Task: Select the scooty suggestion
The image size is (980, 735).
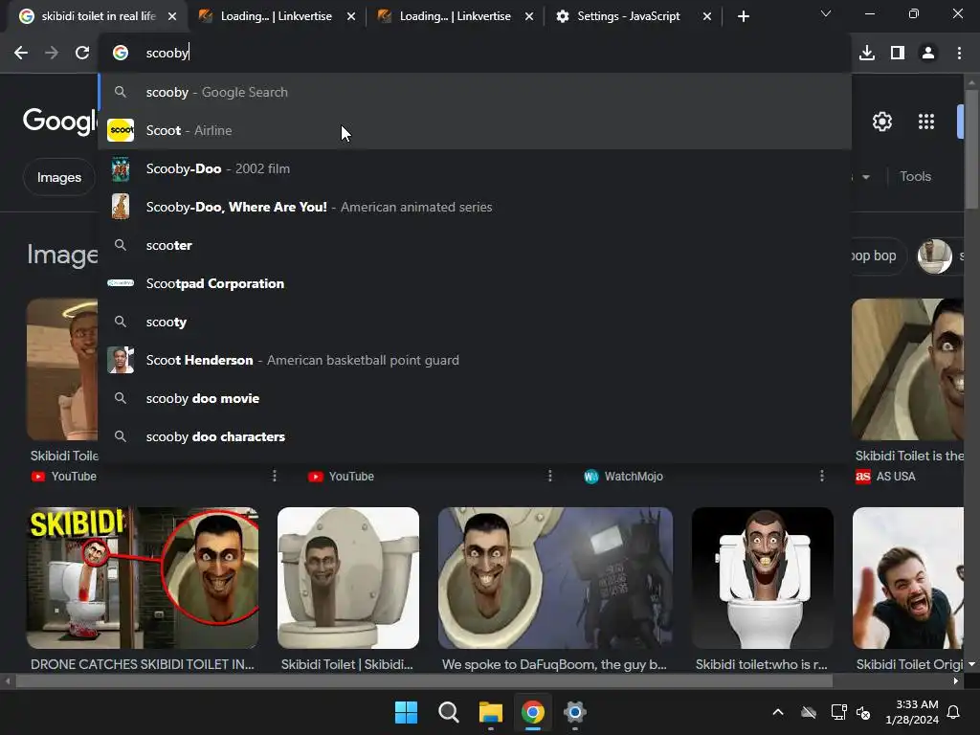Action: (x=475, y=322)
